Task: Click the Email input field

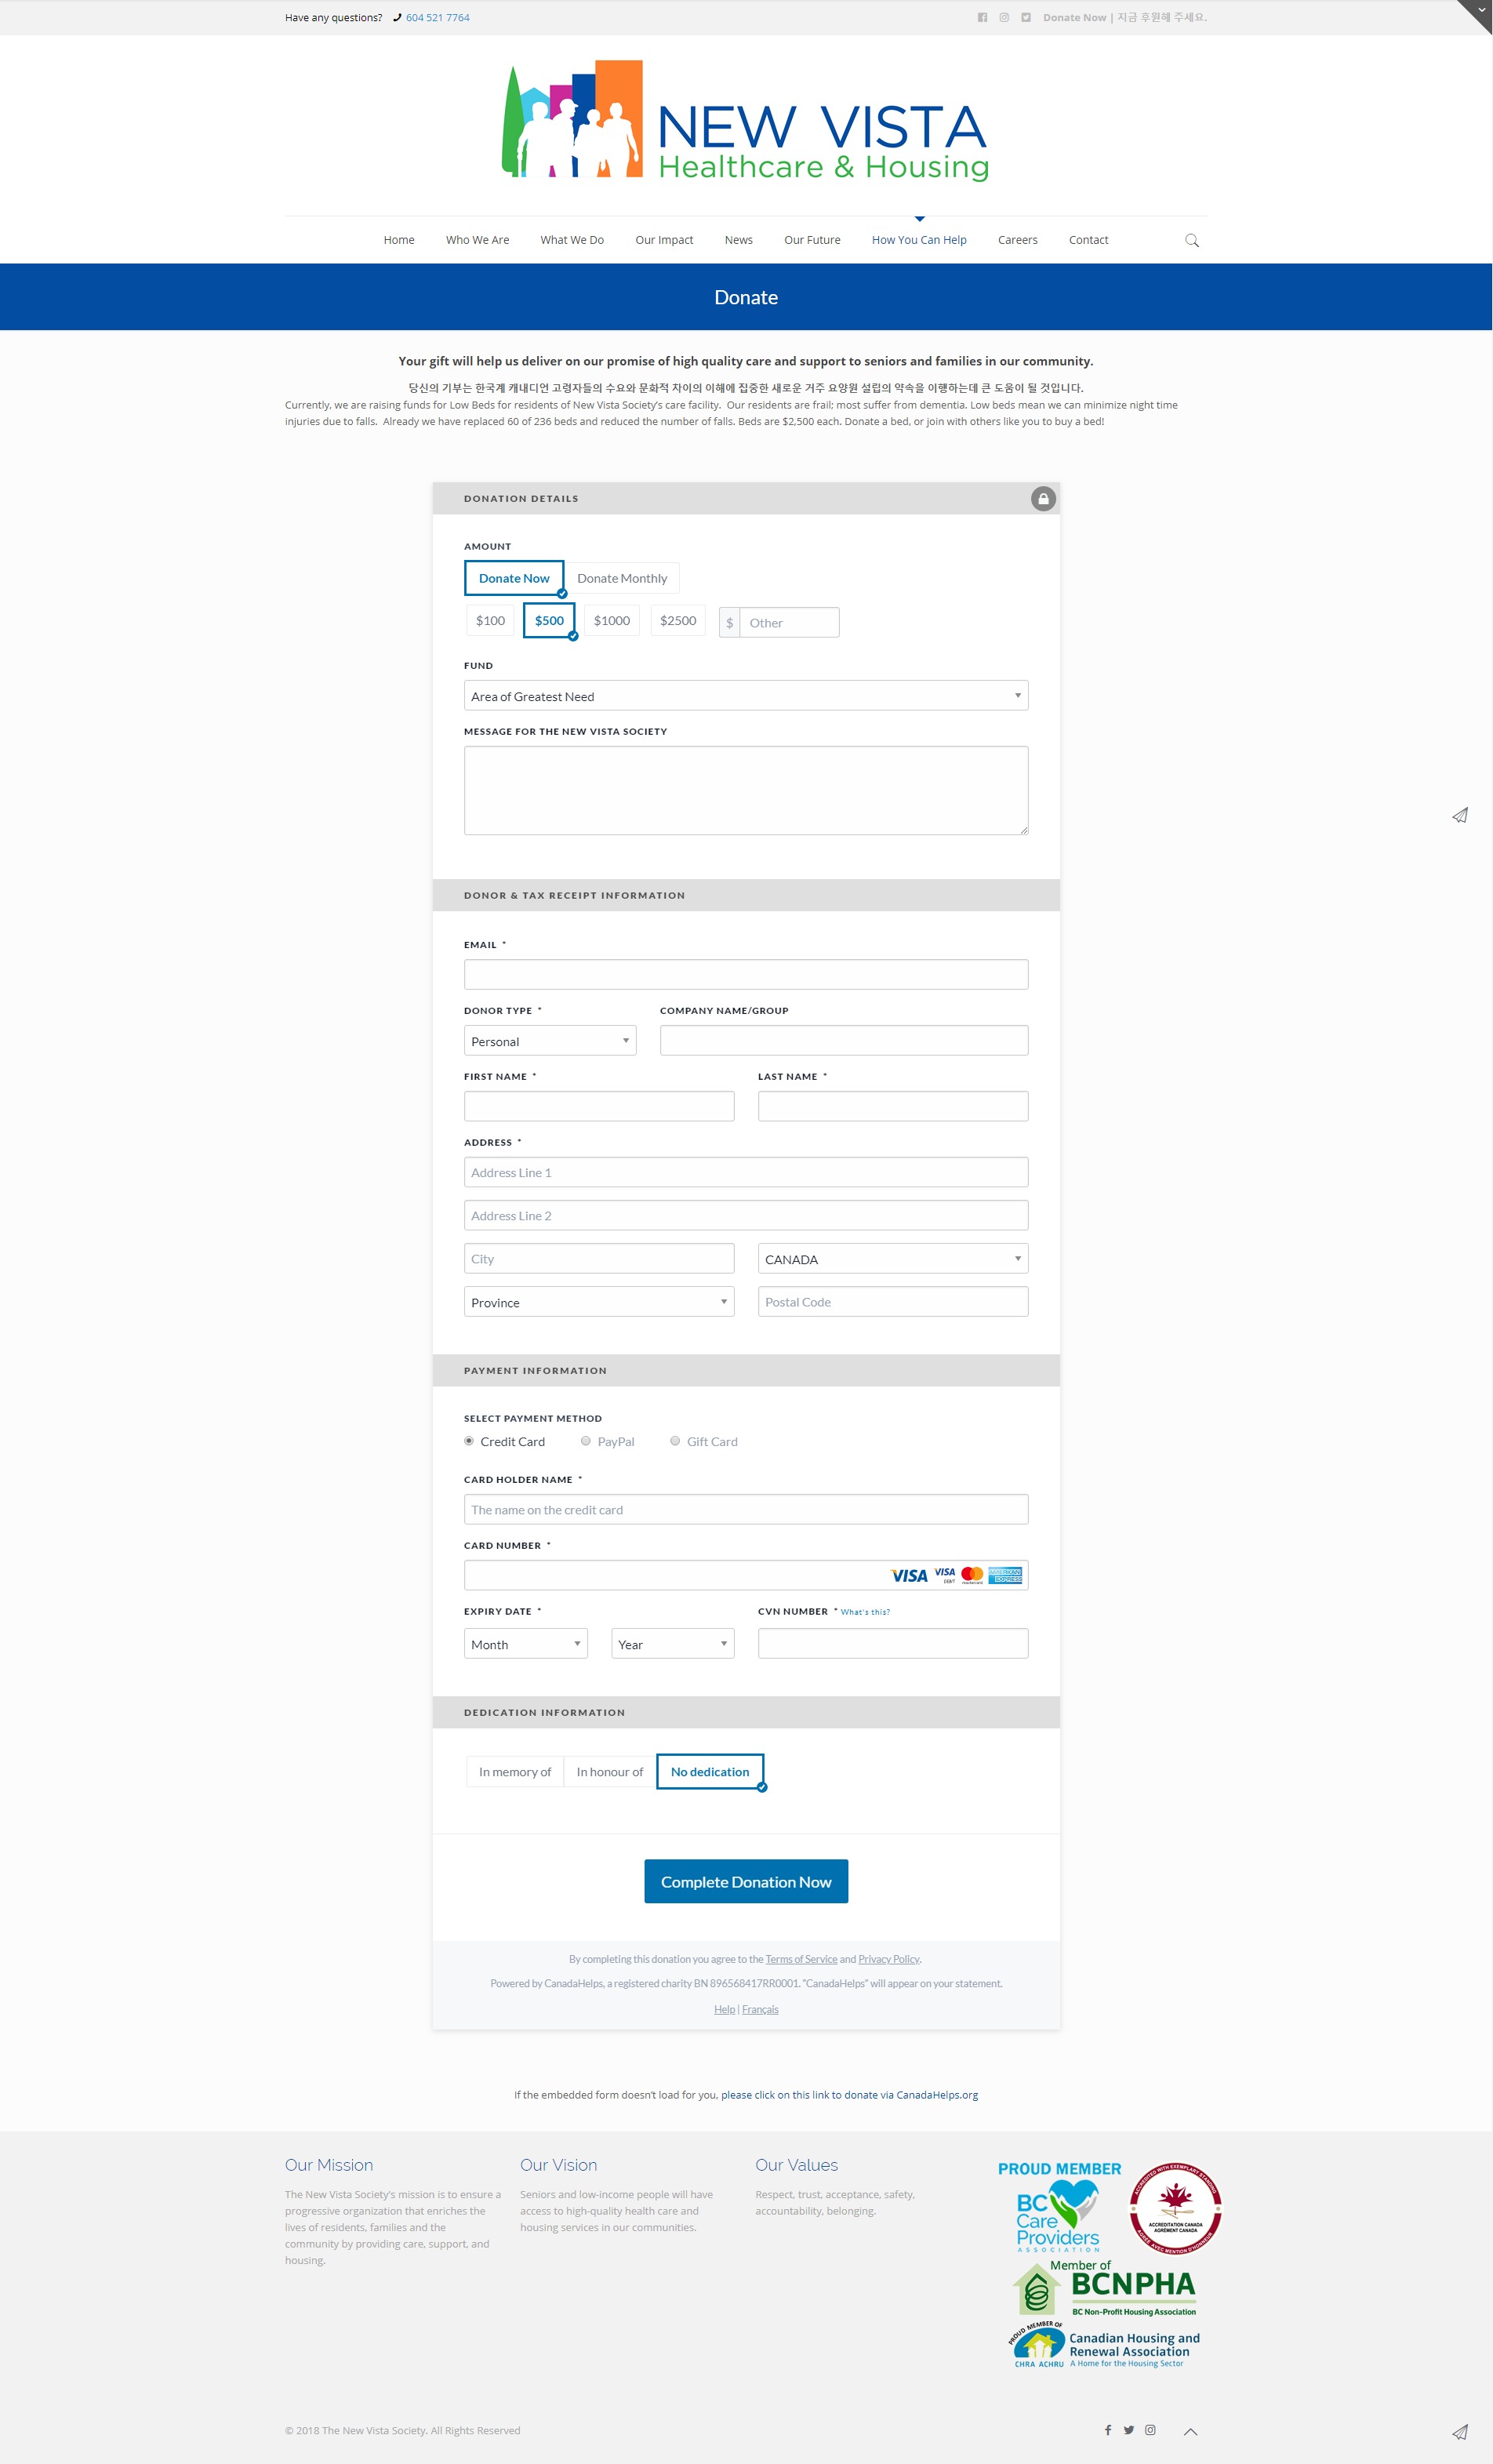Action: [x=745, y=975]
